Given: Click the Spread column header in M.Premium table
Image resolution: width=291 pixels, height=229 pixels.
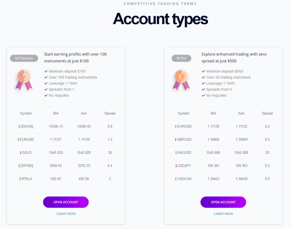Looking at the screenshot, I should point(110,113).
